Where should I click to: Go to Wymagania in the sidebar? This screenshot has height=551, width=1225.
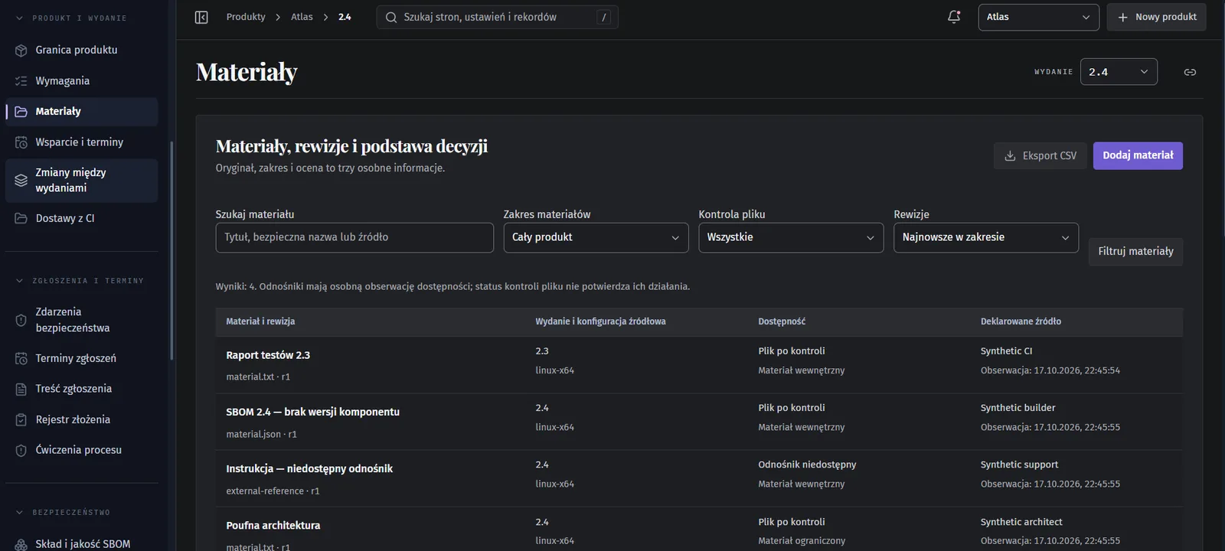82,80
